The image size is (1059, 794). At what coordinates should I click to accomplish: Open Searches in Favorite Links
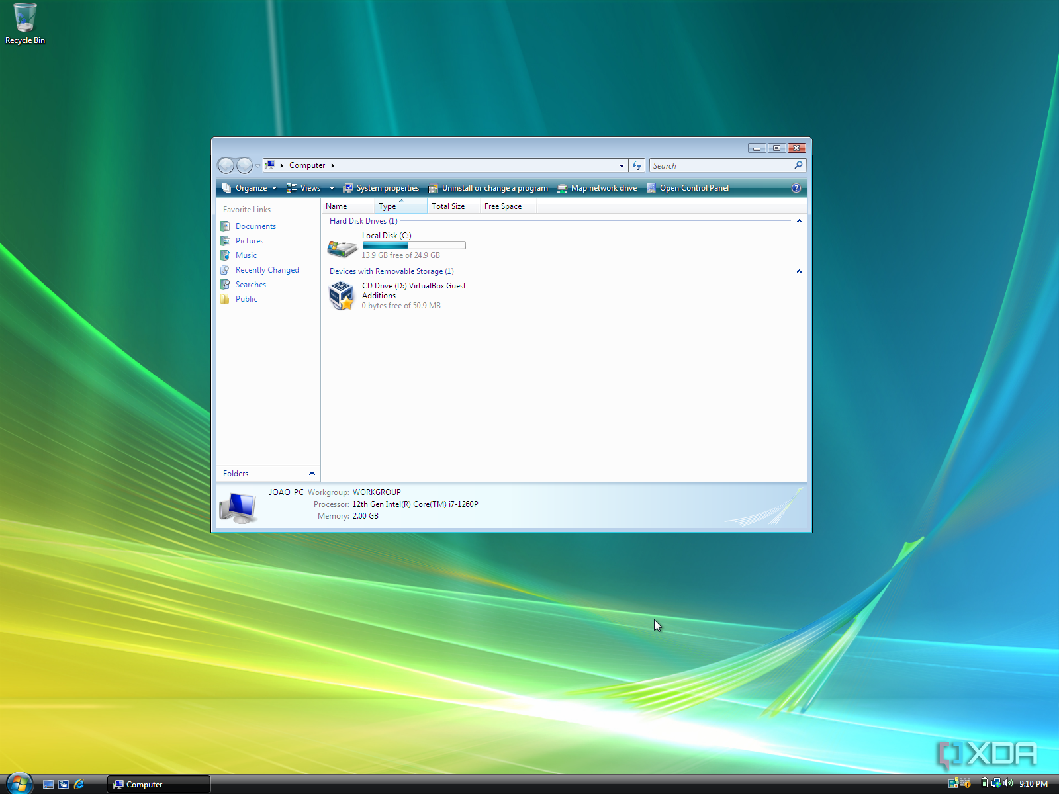click(251, 285)
